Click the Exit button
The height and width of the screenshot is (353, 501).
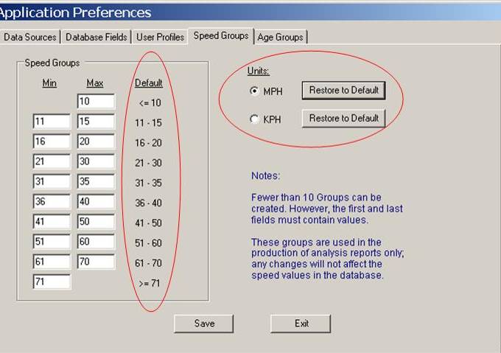301,324
